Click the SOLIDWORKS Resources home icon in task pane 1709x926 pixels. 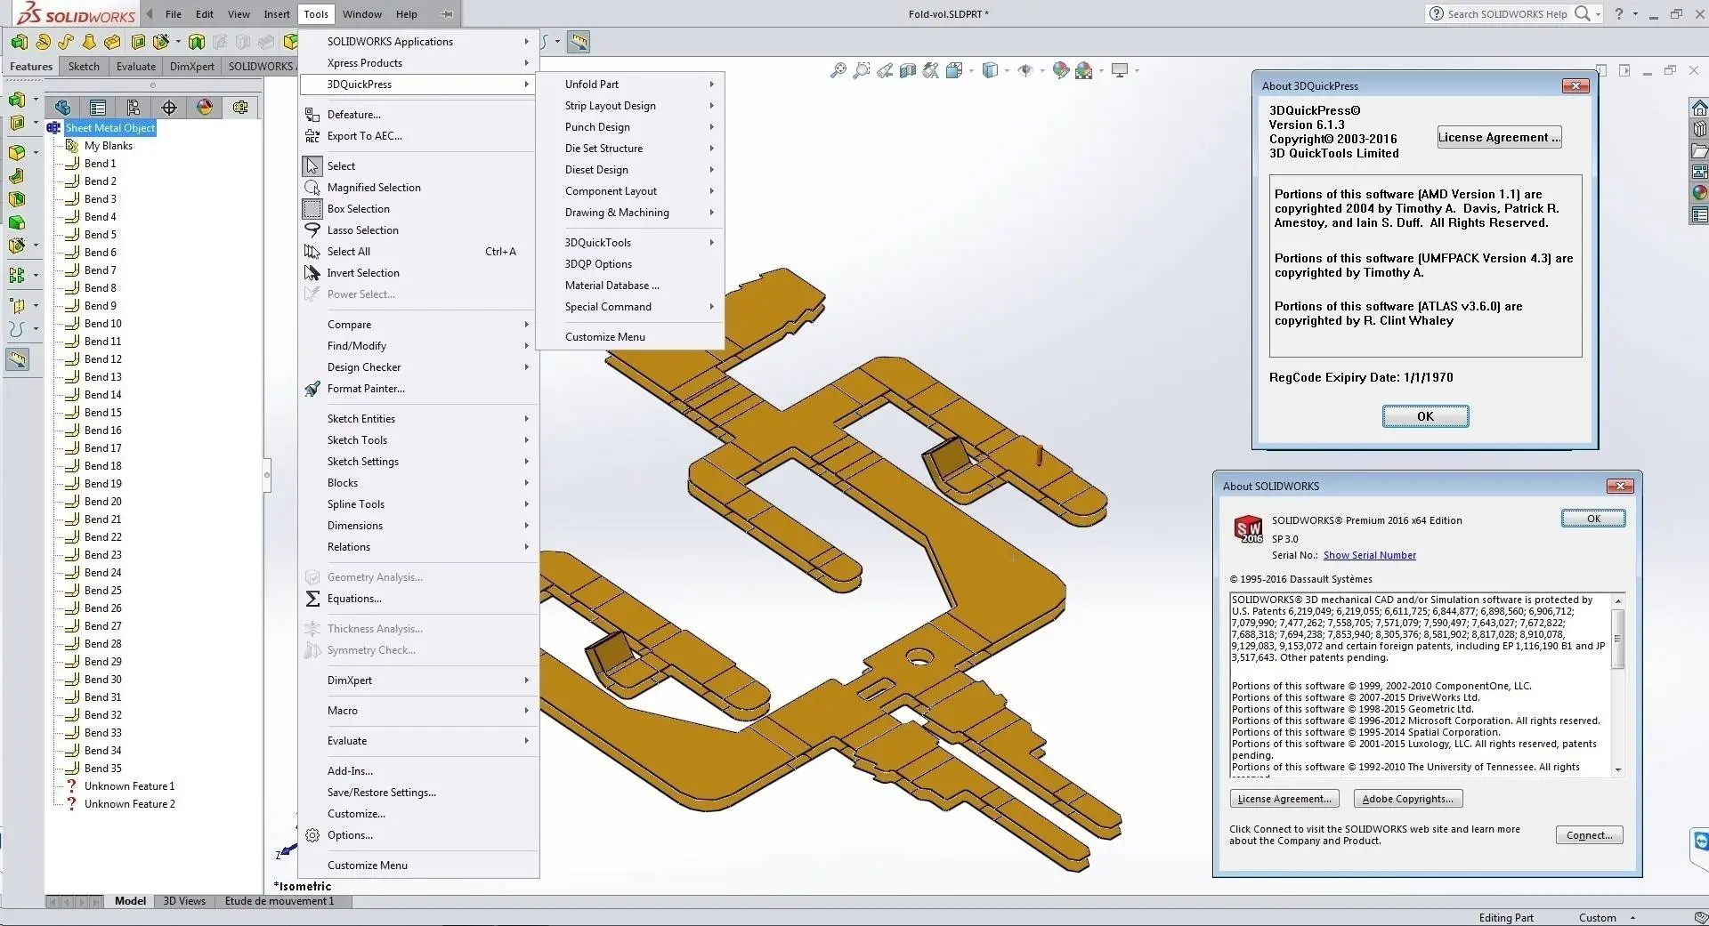[1699, 108]
